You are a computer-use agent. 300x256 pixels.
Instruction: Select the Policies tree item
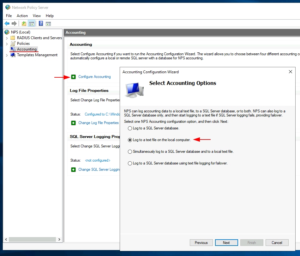23,44
